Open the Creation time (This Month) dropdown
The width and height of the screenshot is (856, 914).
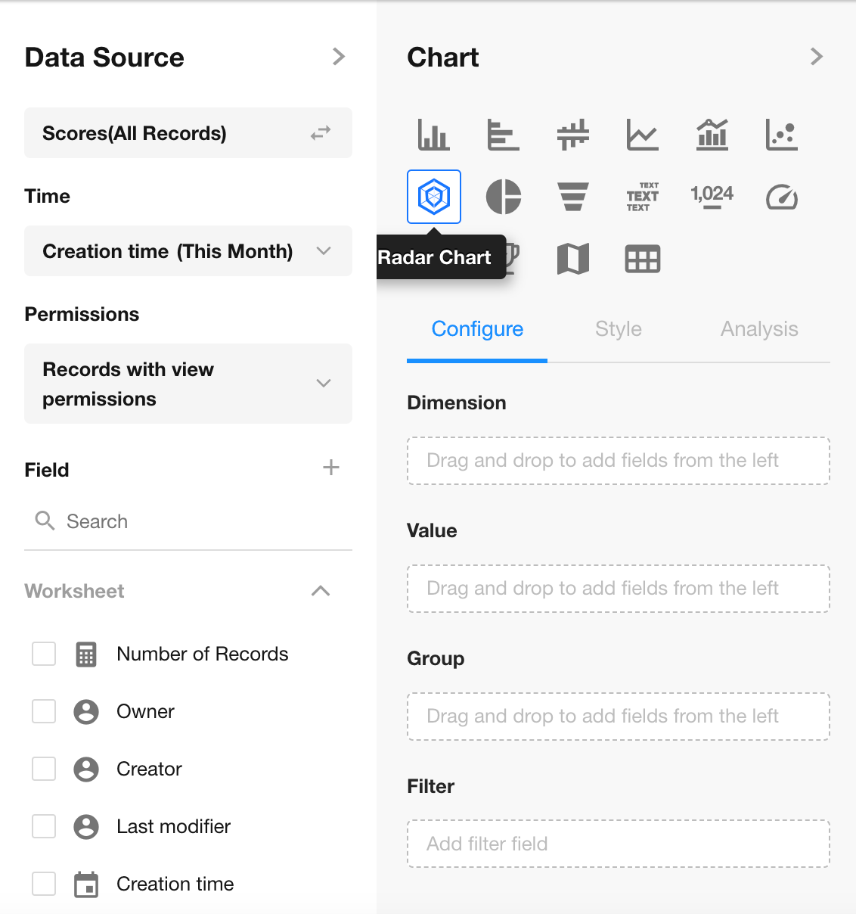(x=188, y=251)
